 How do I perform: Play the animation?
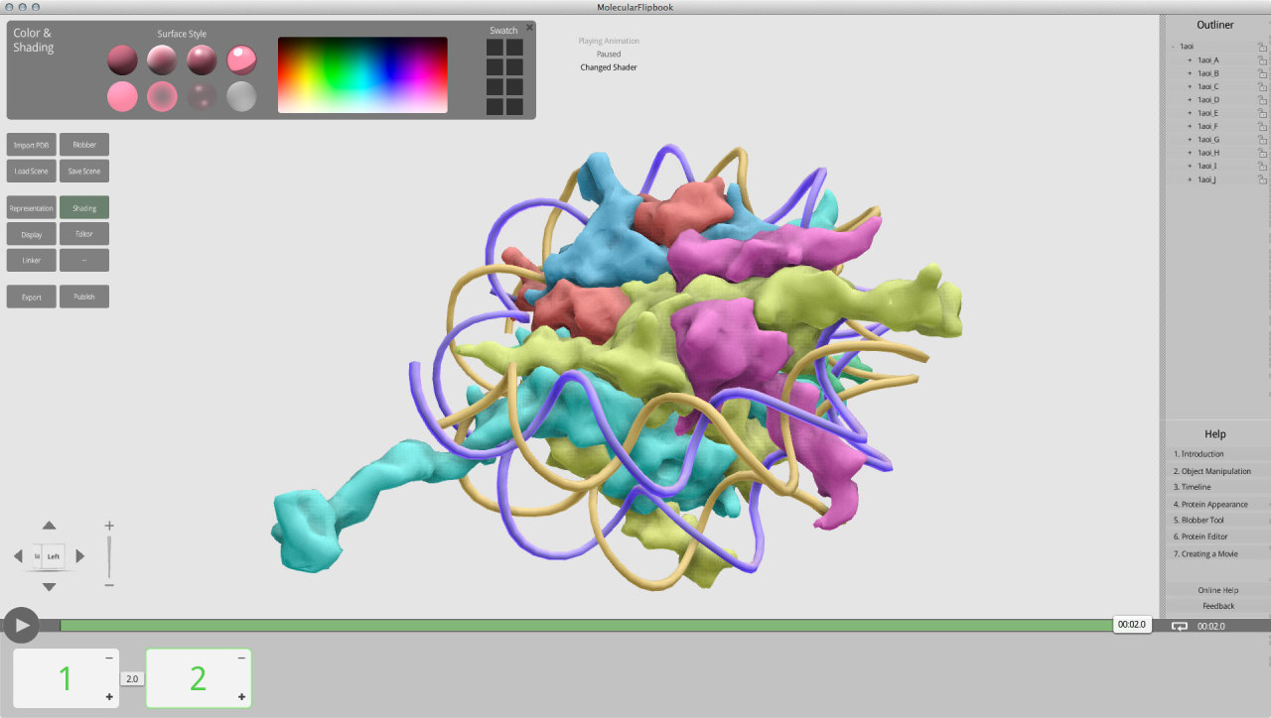point(21,625)
